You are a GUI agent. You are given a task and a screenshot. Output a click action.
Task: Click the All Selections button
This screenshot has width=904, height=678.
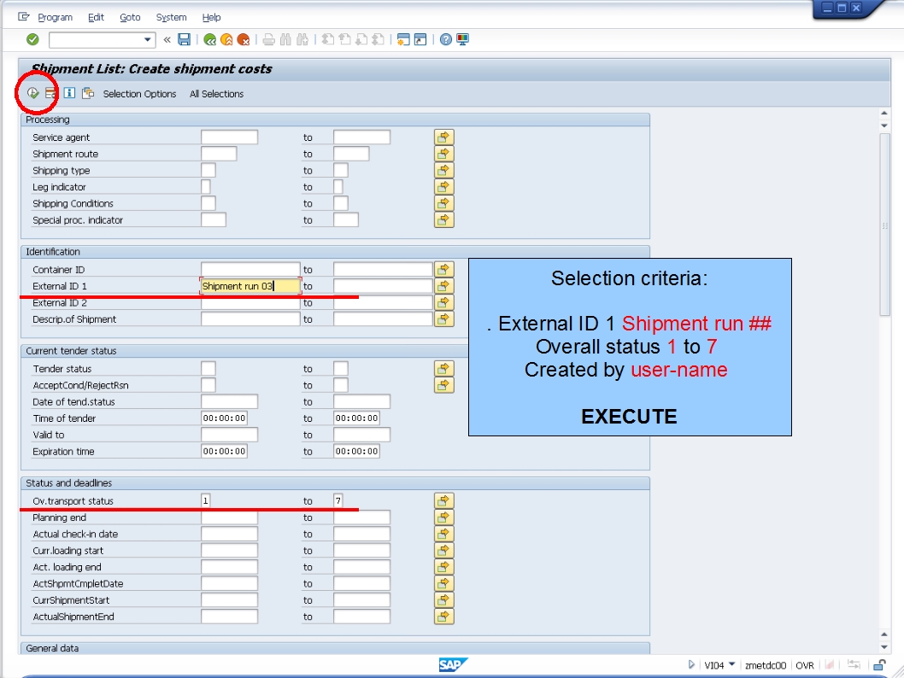217,94
